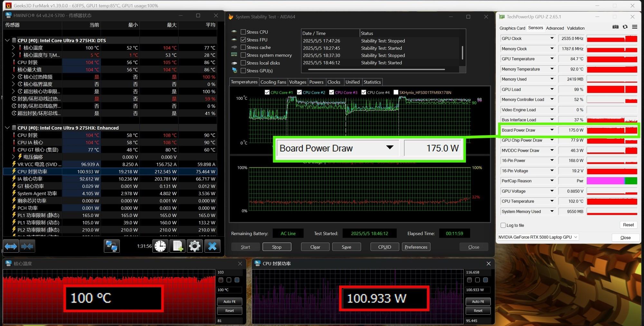
Task: Click HWiNFO network computers icon
Action: point(112,247)
